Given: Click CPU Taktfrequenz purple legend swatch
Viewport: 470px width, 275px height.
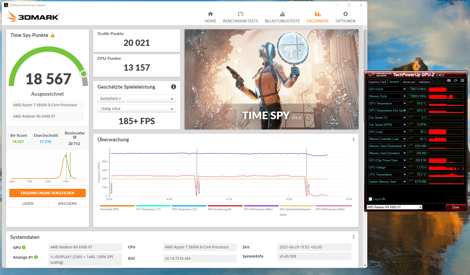Looking at the screenshot, I should (x=261, y=206).
